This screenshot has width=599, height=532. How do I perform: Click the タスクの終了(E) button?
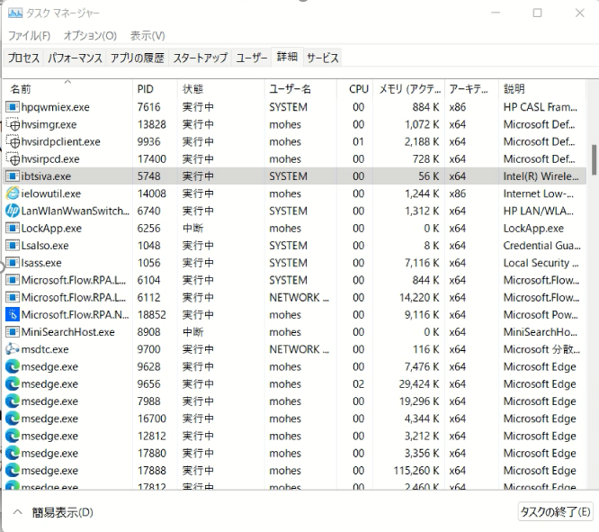(556, 511)
